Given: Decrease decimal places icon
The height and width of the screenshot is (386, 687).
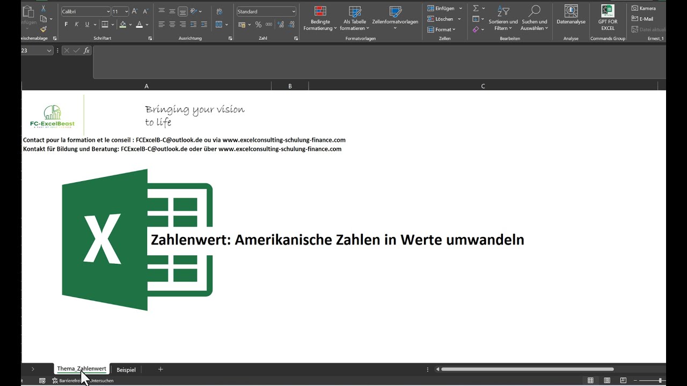Looking at the screenshot, I should 291,25.
